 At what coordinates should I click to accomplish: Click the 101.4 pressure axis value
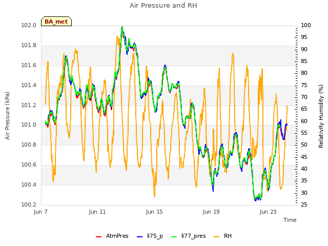coord(29,85)
